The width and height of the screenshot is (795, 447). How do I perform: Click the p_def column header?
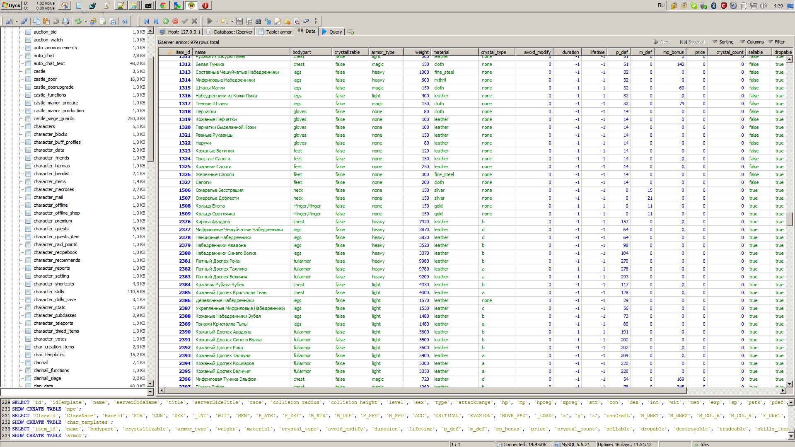coord(618,52)
